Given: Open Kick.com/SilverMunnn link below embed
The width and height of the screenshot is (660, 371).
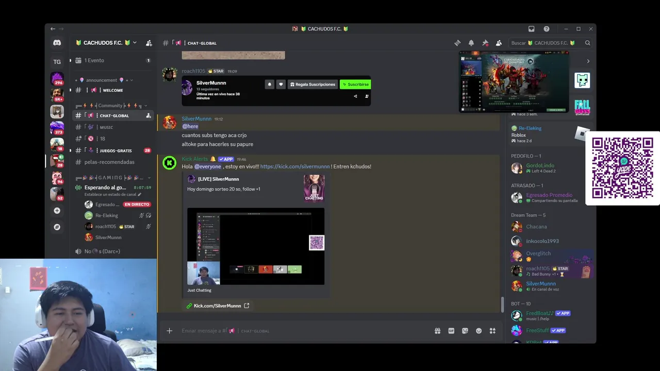Looking at the screenshot, I should pos(217,306).
